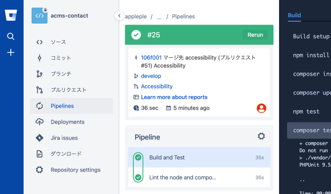The width and height of the screenshot is (331, 194).
Task: Open search via magnifier icon
Action: 11,36
